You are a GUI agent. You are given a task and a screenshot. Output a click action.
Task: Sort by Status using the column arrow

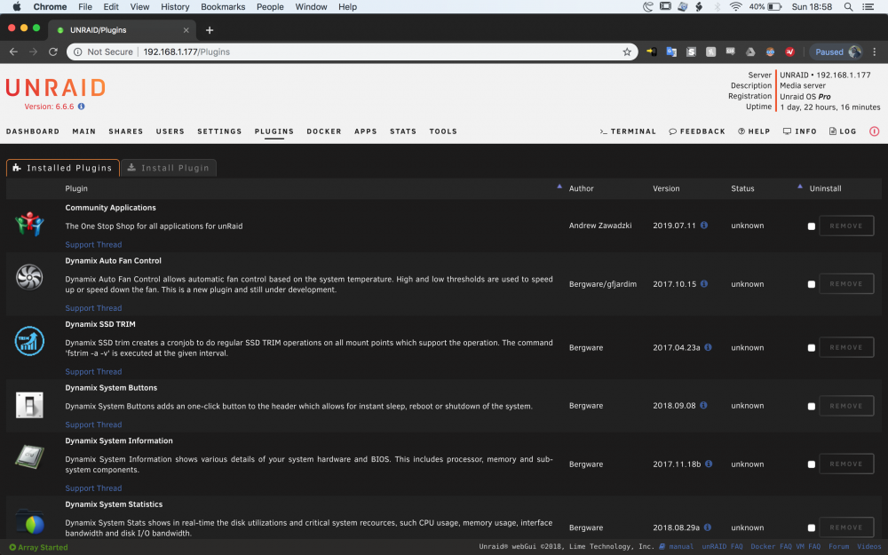pyautogui.click(x=800, y=186)
